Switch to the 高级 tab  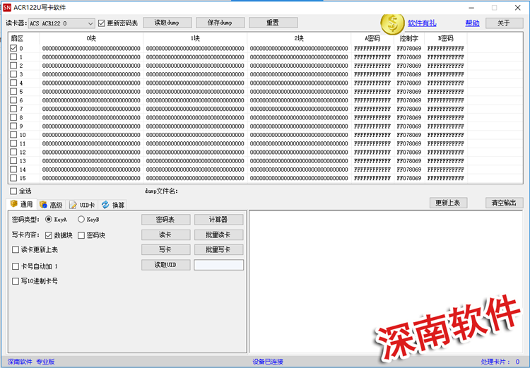[x=52, y=205]
